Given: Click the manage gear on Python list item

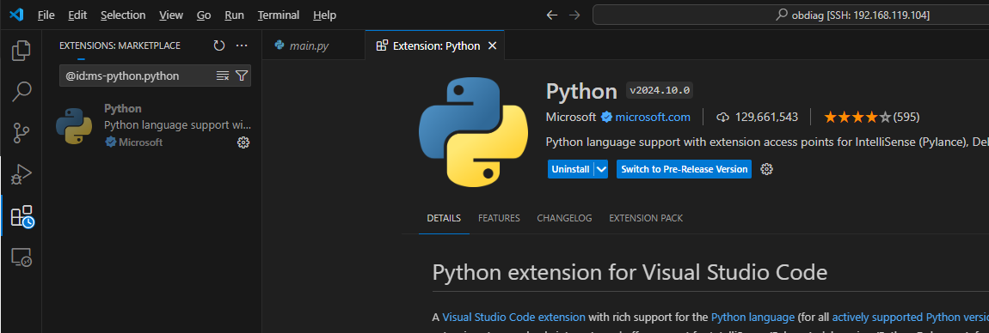Looking at the screenshot, I should (243, 142).
